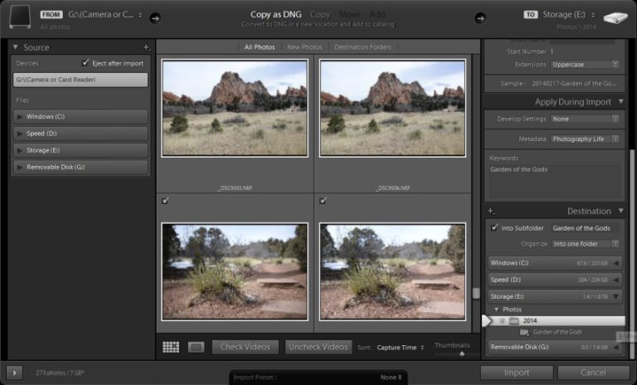This screenshot has width=637, height=385.
Task: Add destination folder with plus icon
Action: [x=491, y=211]
